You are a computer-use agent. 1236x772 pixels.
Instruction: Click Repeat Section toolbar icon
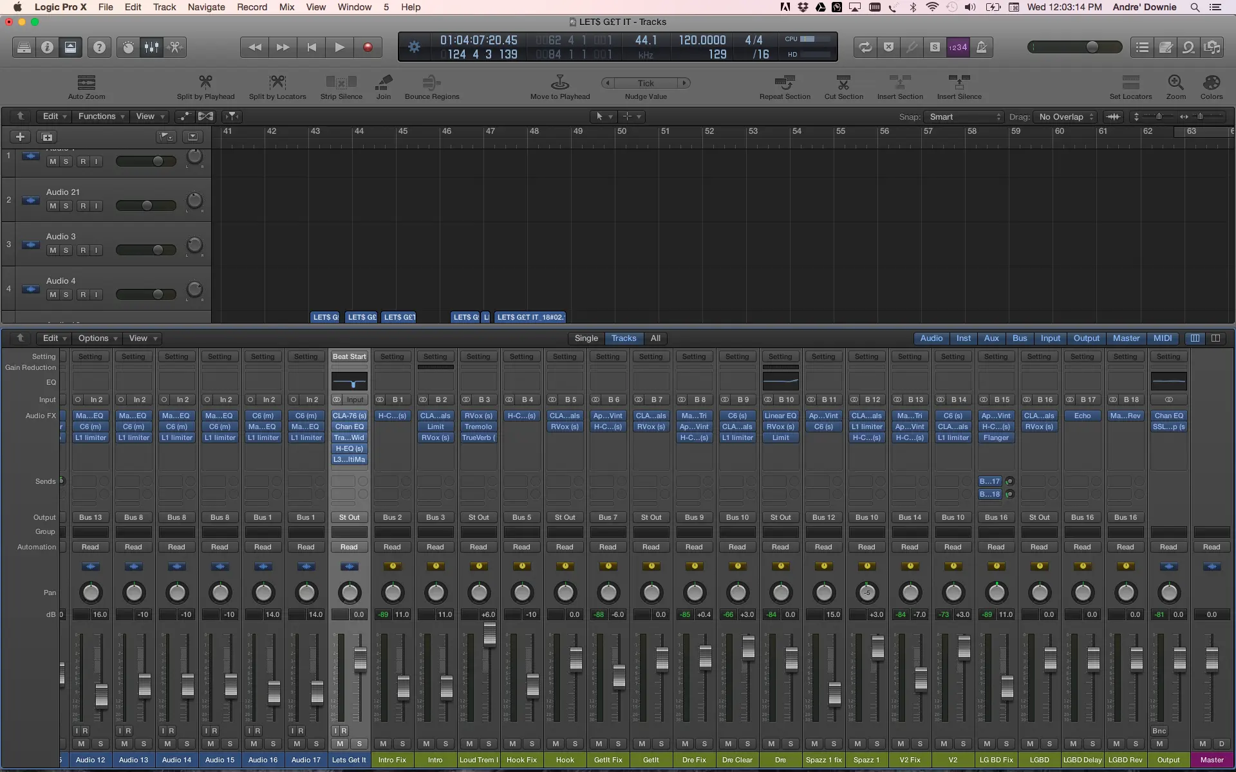[x=785, y=87]
